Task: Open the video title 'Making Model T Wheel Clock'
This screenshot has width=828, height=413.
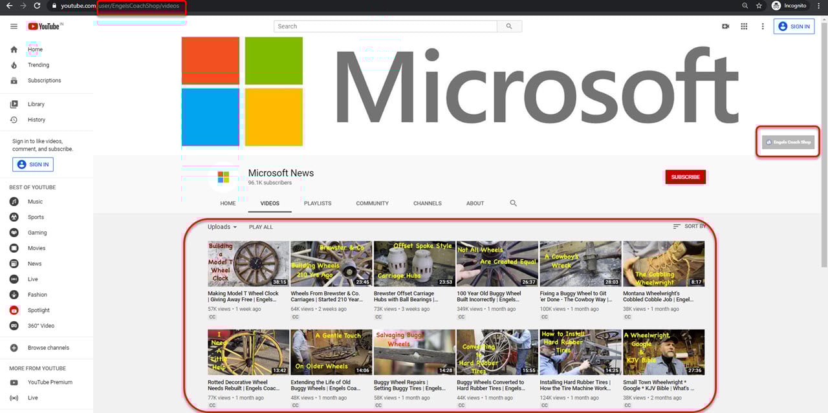Action: click(x=243, y=297)
